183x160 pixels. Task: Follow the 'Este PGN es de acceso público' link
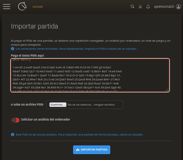coord(80,134)
